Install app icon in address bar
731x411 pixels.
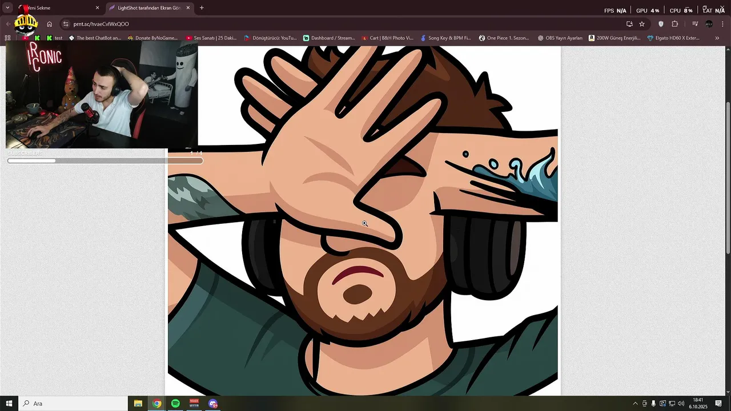pyautogui.click(x=629, y=24)
